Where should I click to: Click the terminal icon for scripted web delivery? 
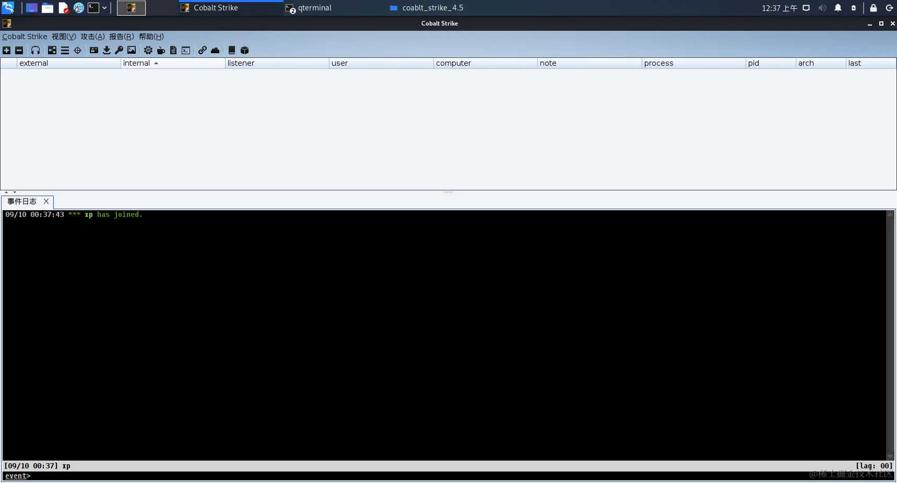(186, 50)
